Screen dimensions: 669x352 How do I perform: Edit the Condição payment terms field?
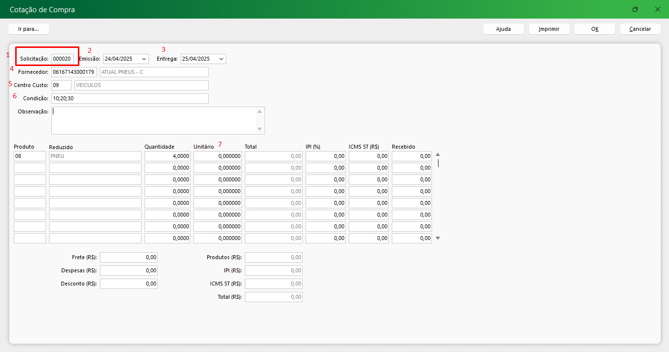129,98
